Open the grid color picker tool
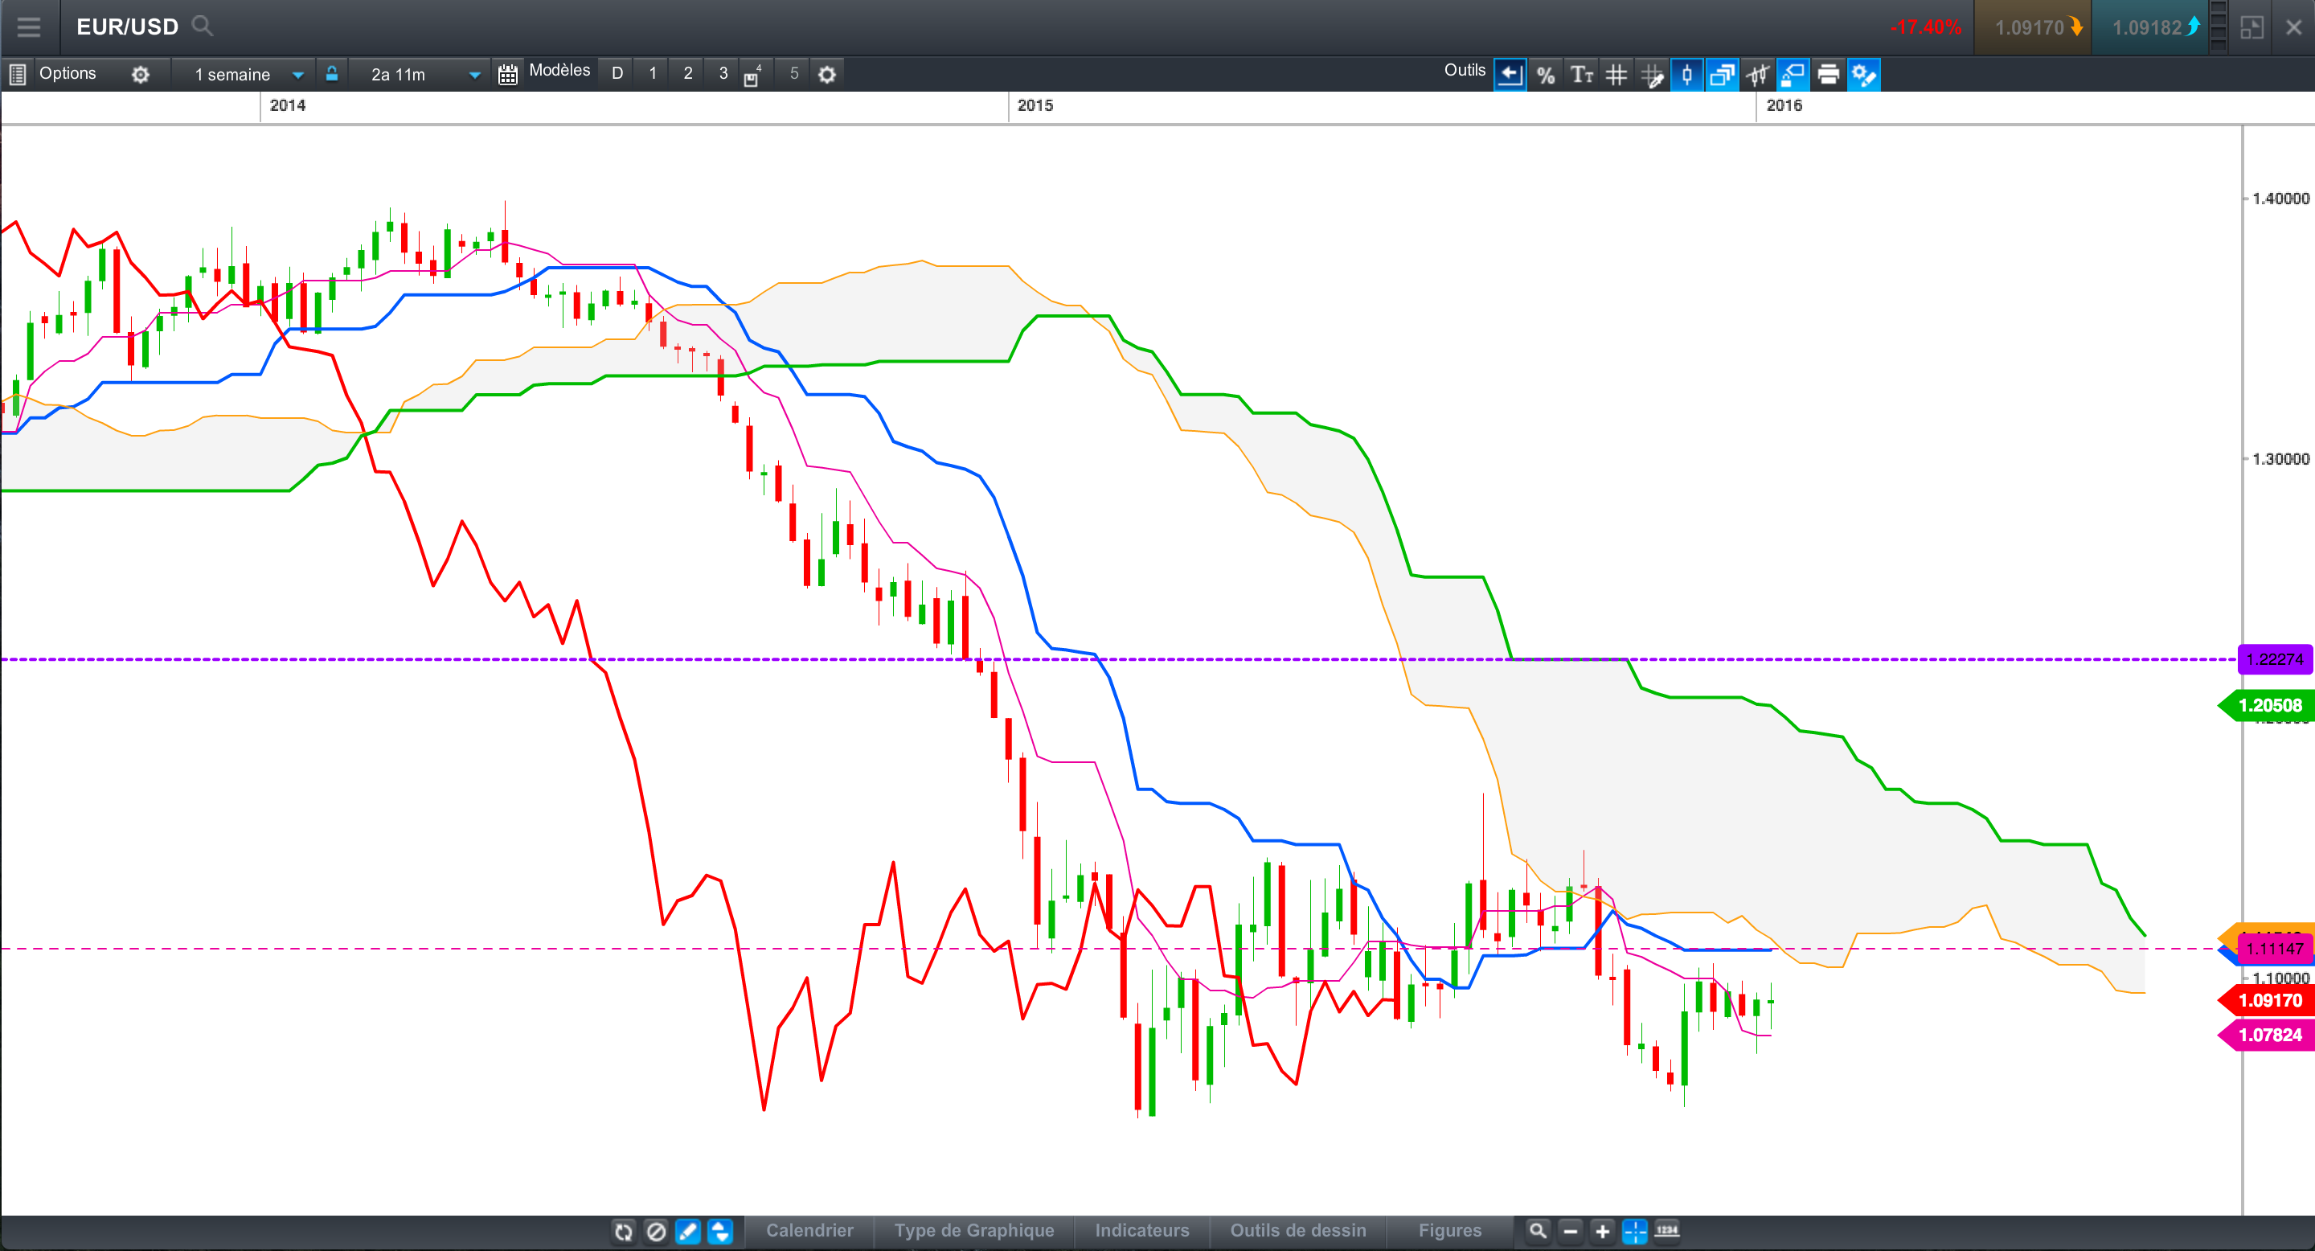This screenshot has width=2315, height=1251. pos(1652,75)
